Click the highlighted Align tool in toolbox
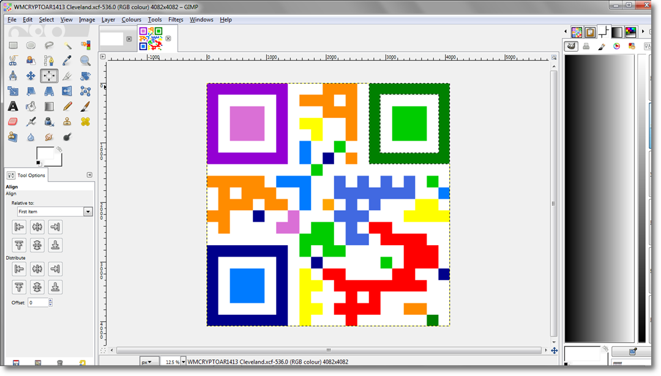The height and width of the screenshot is (376, 661). (49, 76)
